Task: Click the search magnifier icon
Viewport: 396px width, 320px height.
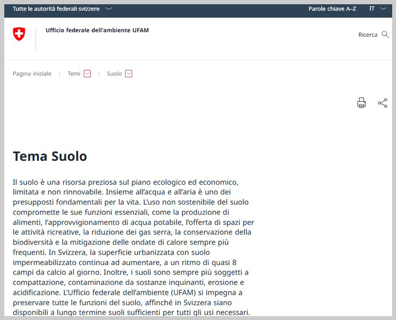Action: click(385, 35)
